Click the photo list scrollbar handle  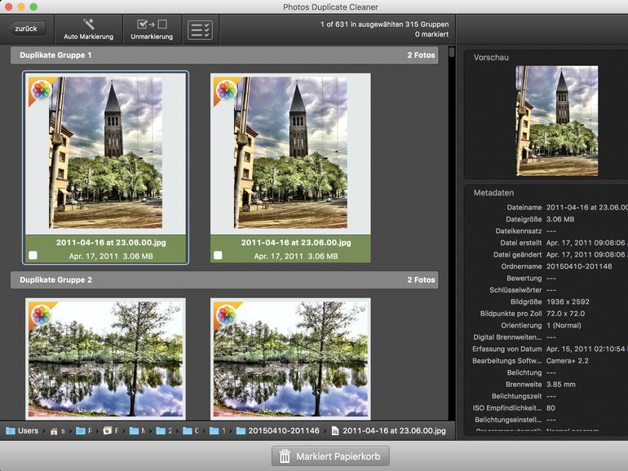click(x=452, y=52)
